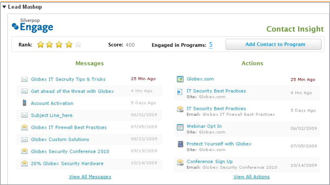The width and height of the screenshot is (330, 185).
Task: Click form icon beside Webinar Opt In
Action: 180,127
